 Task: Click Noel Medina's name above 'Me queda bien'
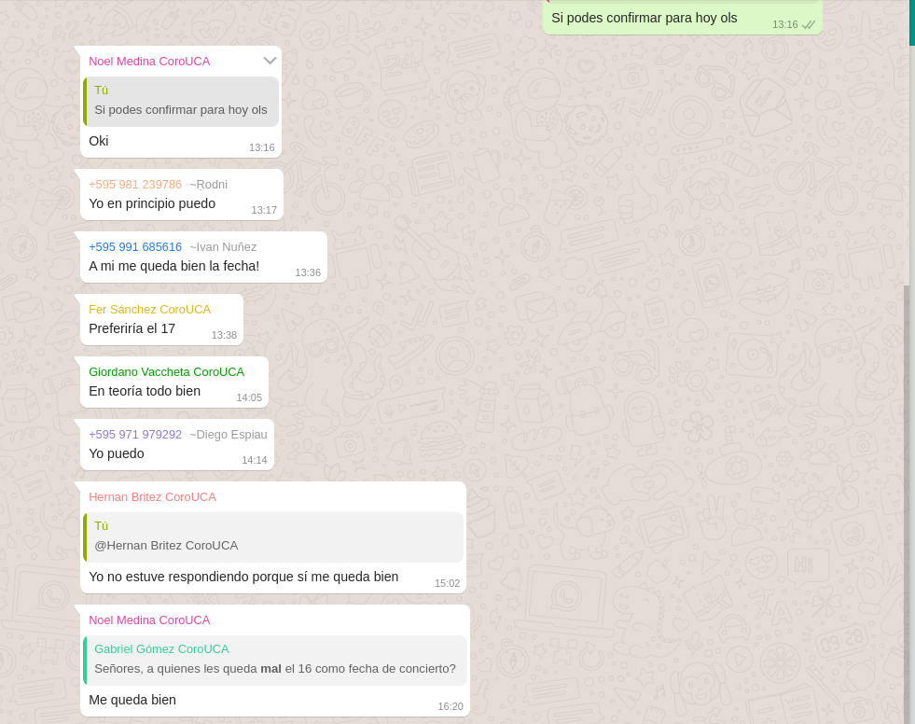(x=149, y=620)
